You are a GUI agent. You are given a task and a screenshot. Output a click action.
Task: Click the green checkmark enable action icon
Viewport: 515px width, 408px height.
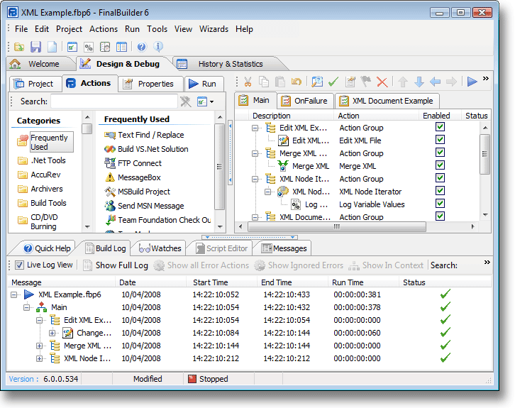[333, 82]
